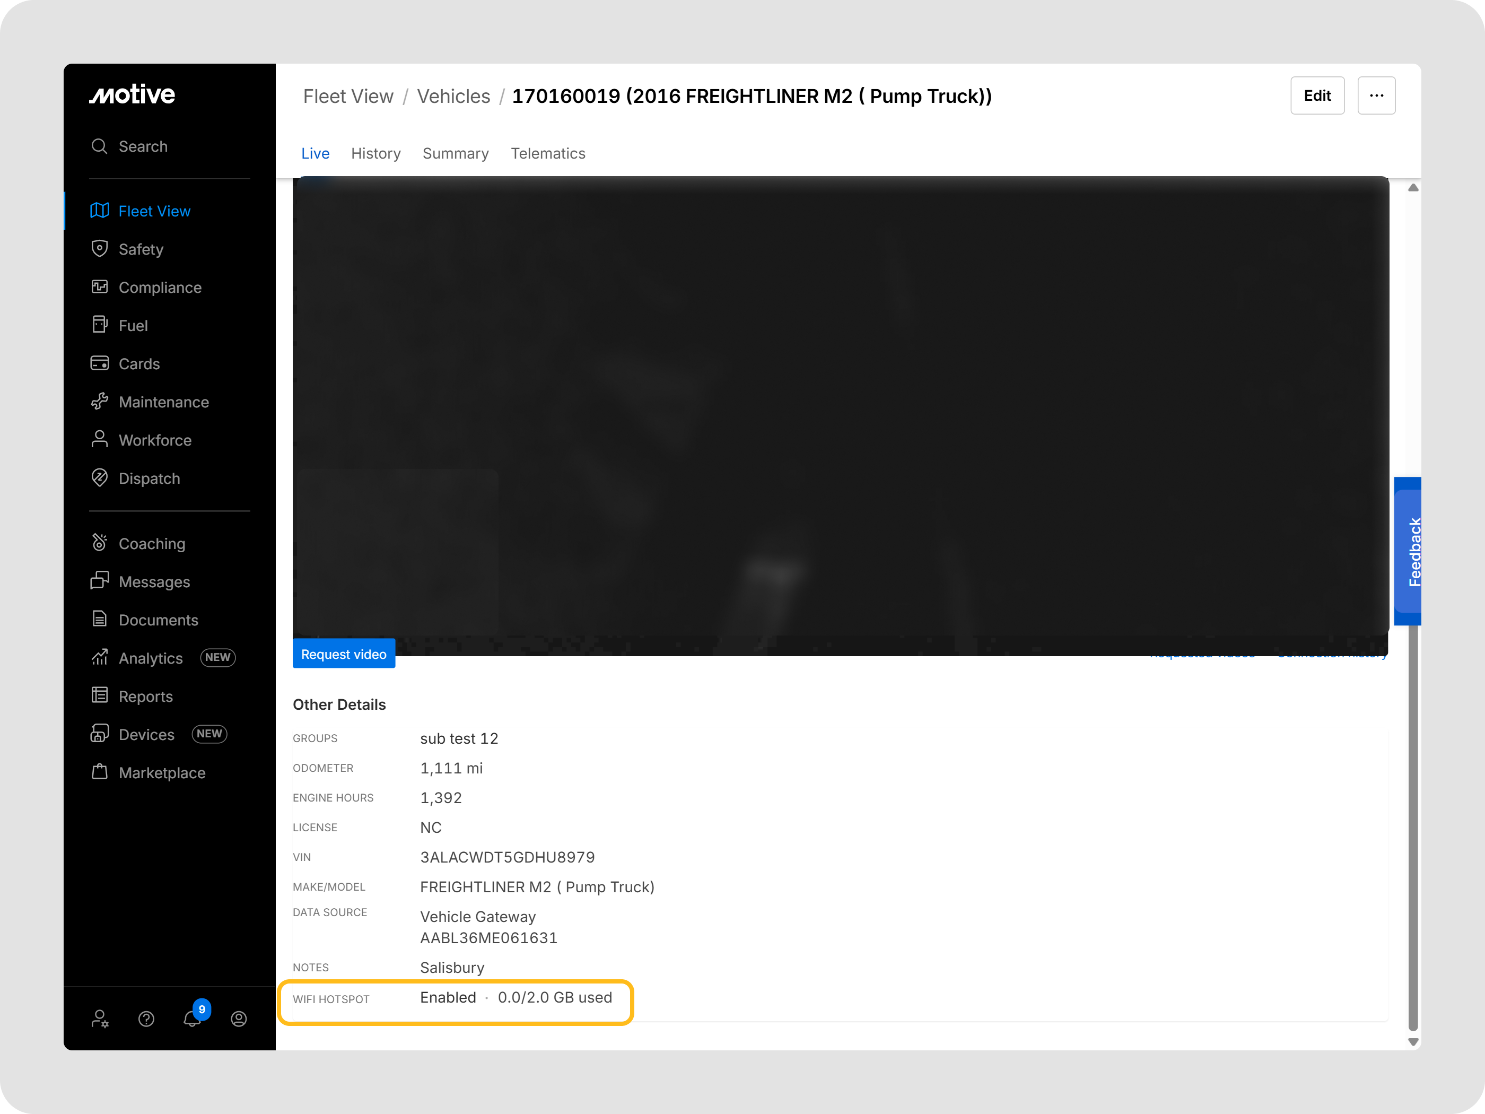1485x1114 pixels.
Task: Click the Edit button
Action: tap(1317, 95)
